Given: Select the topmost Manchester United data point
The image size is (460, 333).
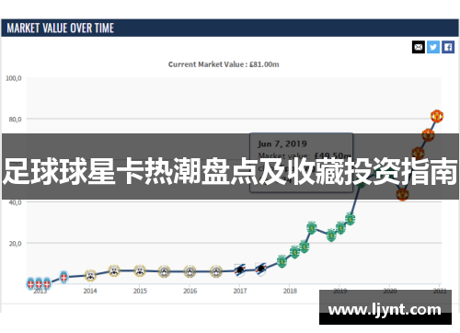Looking at the screenshot, I should [x=437, y=116].
